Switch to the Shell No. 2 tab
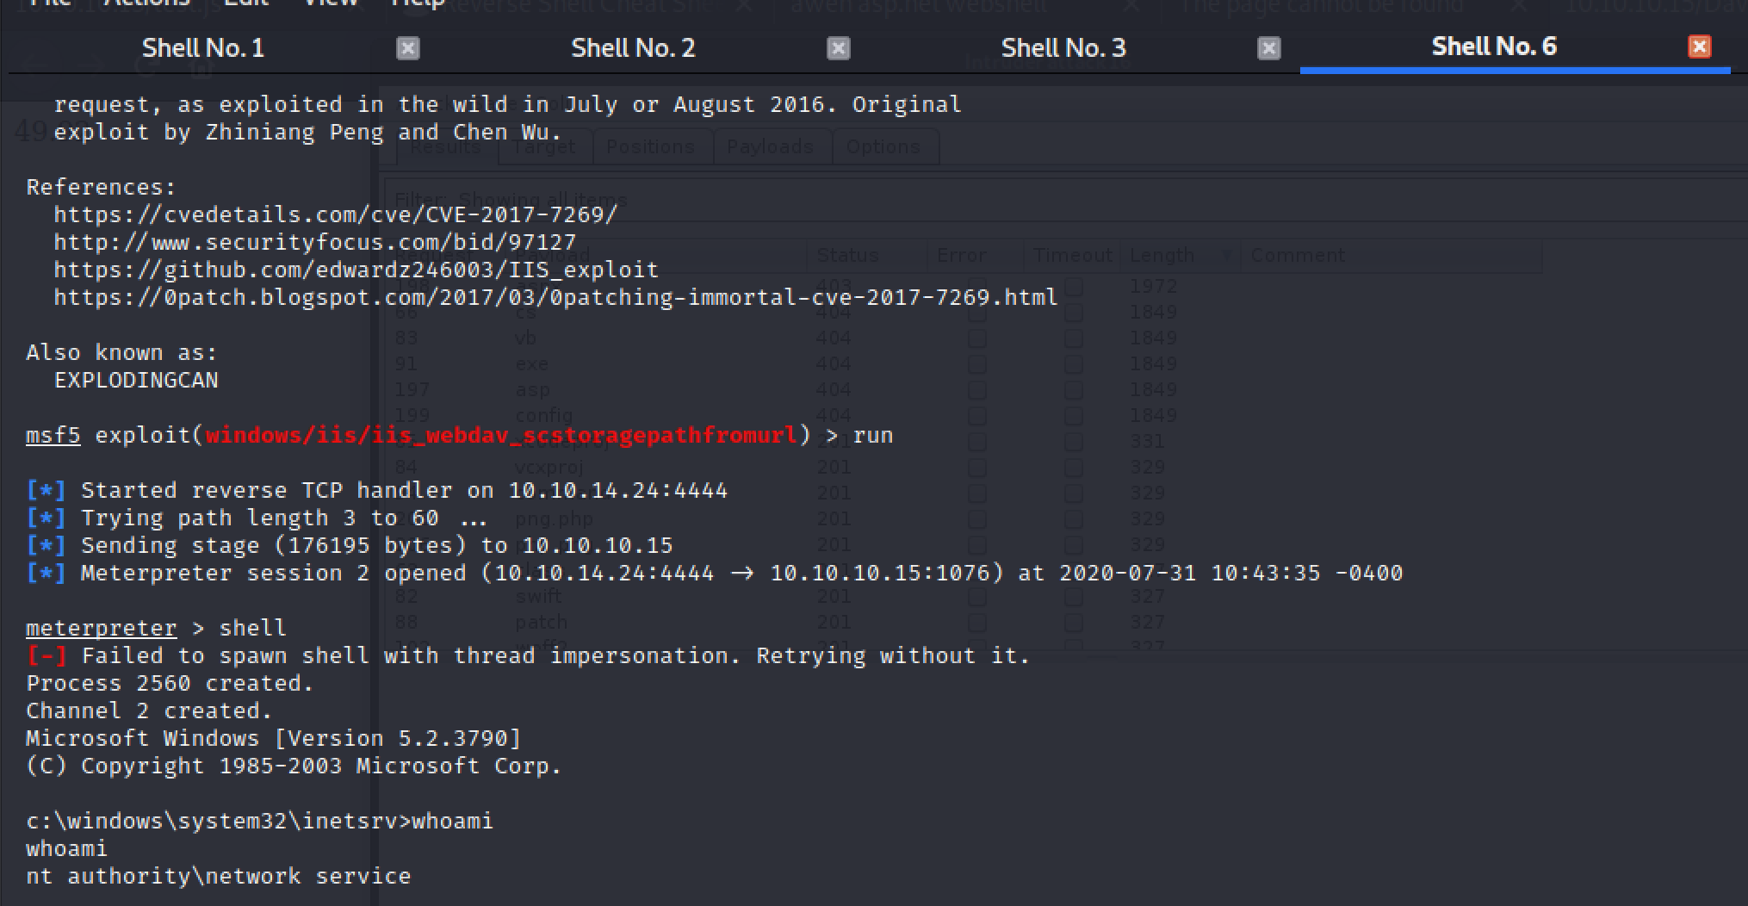Viewport: 1748px width, 906px height. pos(633,47)
